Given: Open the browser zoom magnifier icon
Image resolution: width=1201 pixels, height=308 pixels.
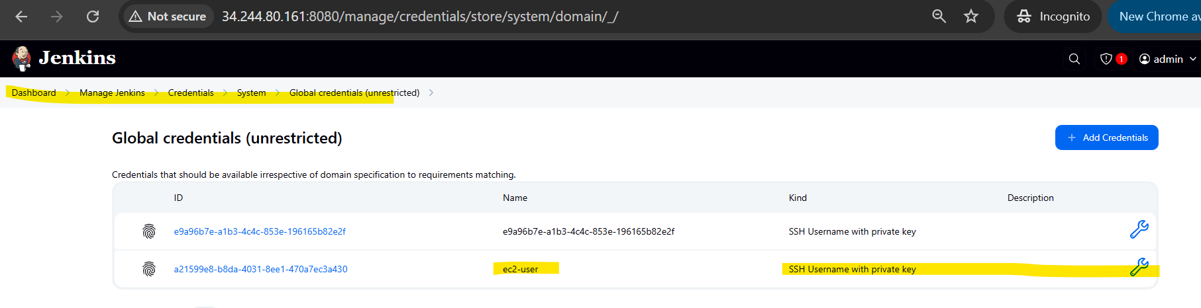Looking at the screenshot, I should (x=939, y=17).
